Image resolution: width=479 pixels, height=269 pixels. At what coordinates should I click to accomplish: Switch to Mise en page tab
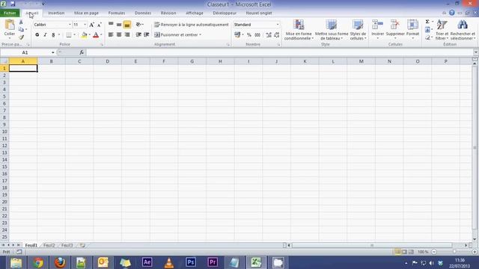click(x=86, y=13)
